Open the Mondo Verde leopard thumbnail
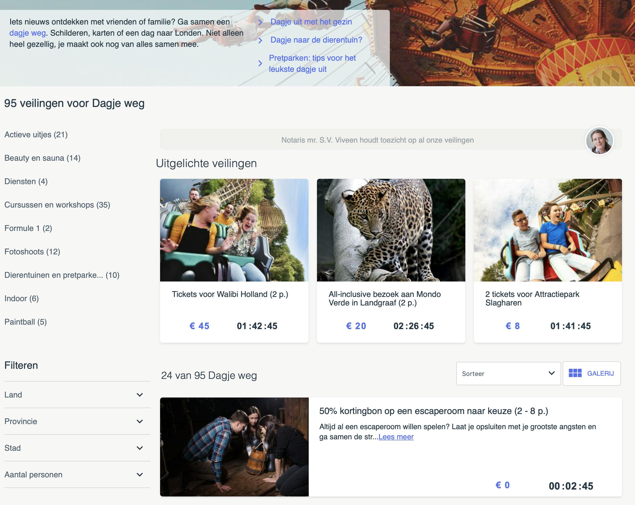Screen dimensions: 635x505 [391, 230]
